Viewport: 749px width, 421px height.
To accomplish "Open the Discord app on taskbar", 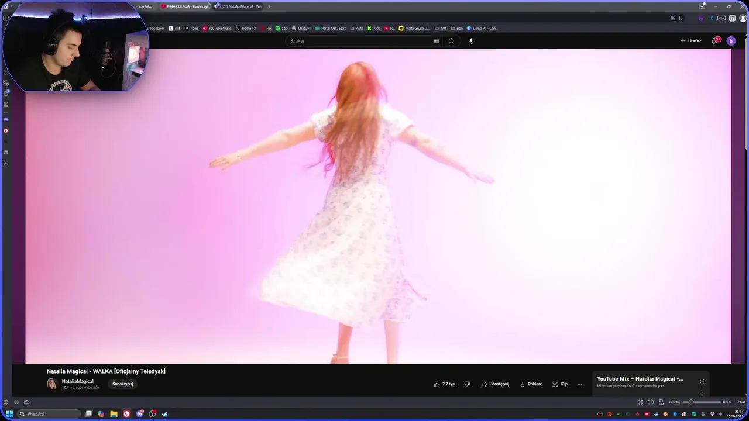I will point(139,414).
